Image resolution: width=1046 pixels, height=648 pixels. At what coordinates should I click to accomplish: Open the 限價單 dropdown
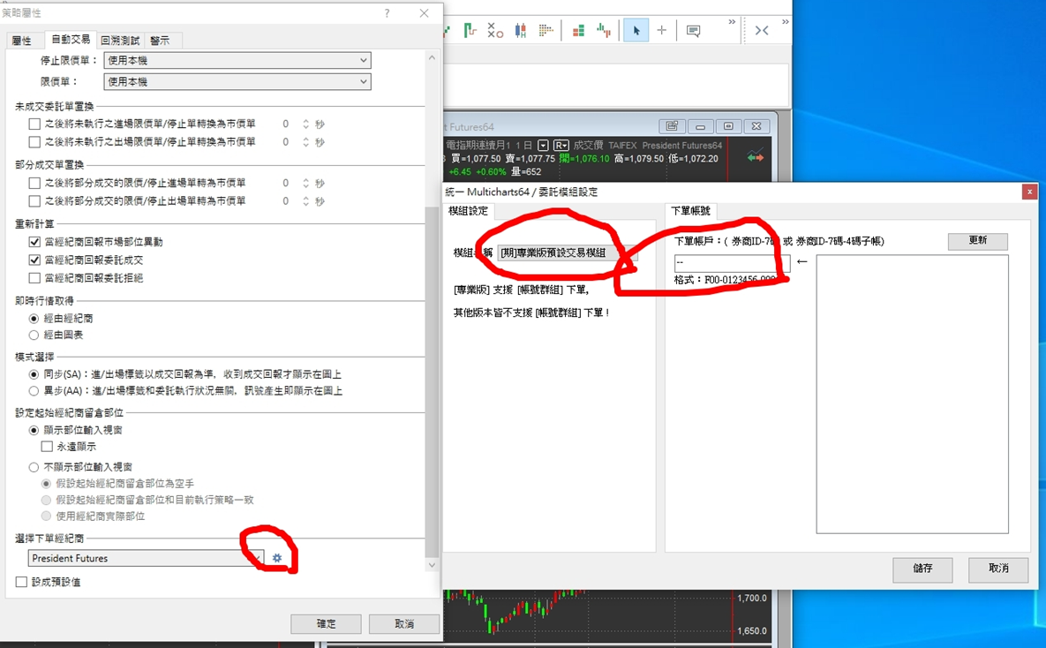coord(237,81)
